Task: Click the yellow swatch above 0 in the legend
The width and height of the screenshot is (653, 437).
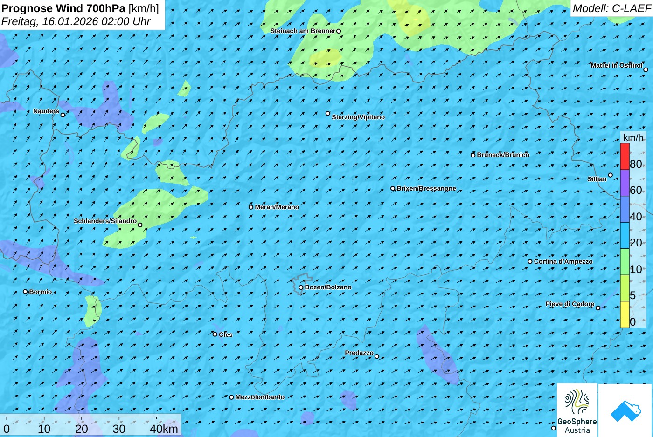Action: pyautogui.click(x=625, y=314)
